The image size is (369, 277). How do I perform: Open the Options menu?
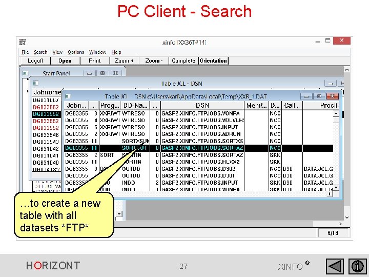coord(76,52)
